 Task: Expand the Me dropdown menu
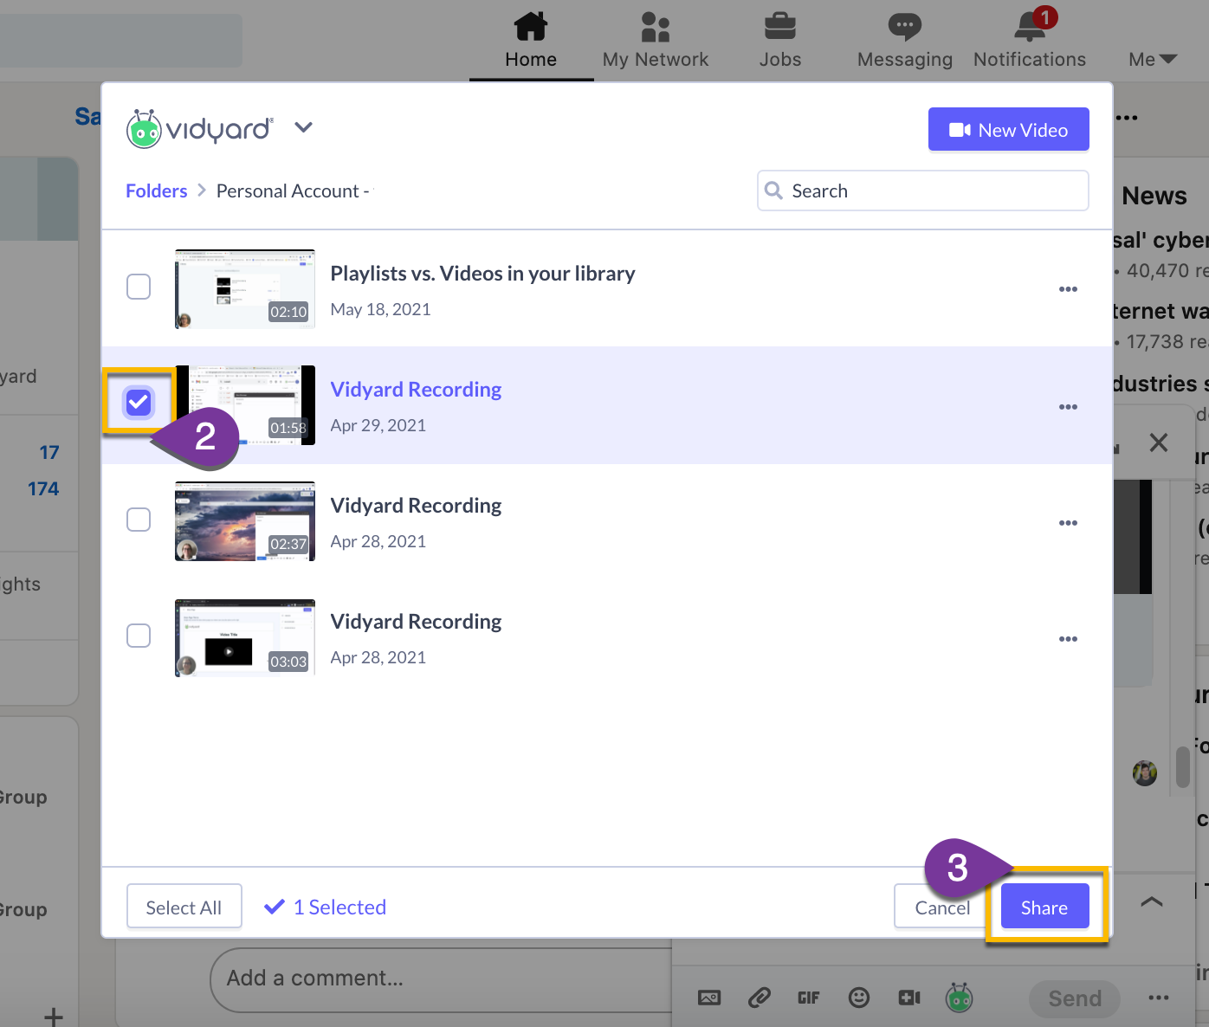1153,59
